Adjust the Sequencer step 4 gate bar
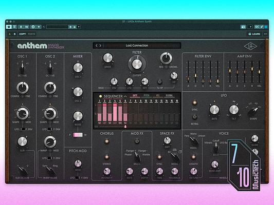Screen dimensions: 274x205 (x=115, y=112)
